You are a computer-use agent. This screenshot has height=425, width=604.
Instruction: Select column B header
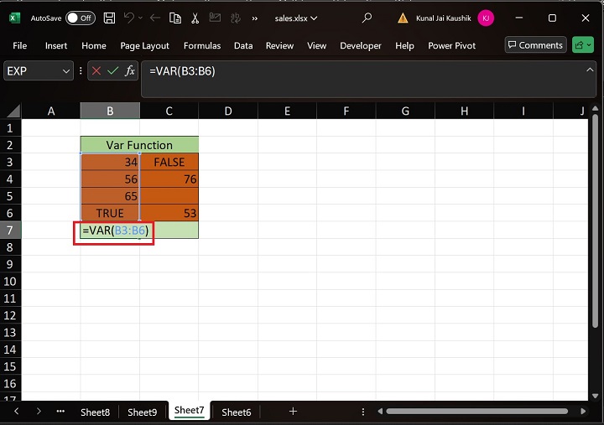(x=110, y=111)
